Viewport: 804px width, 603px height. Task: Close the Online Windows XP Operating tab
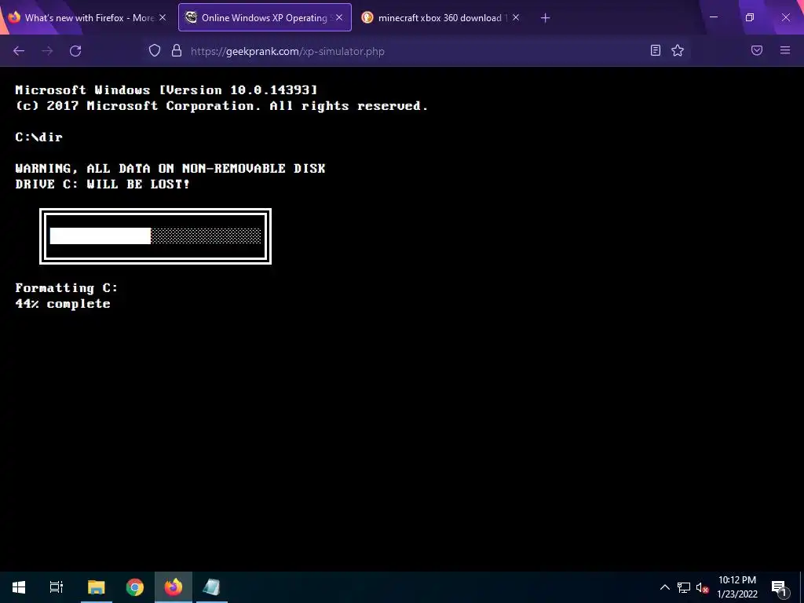(339, 17)
